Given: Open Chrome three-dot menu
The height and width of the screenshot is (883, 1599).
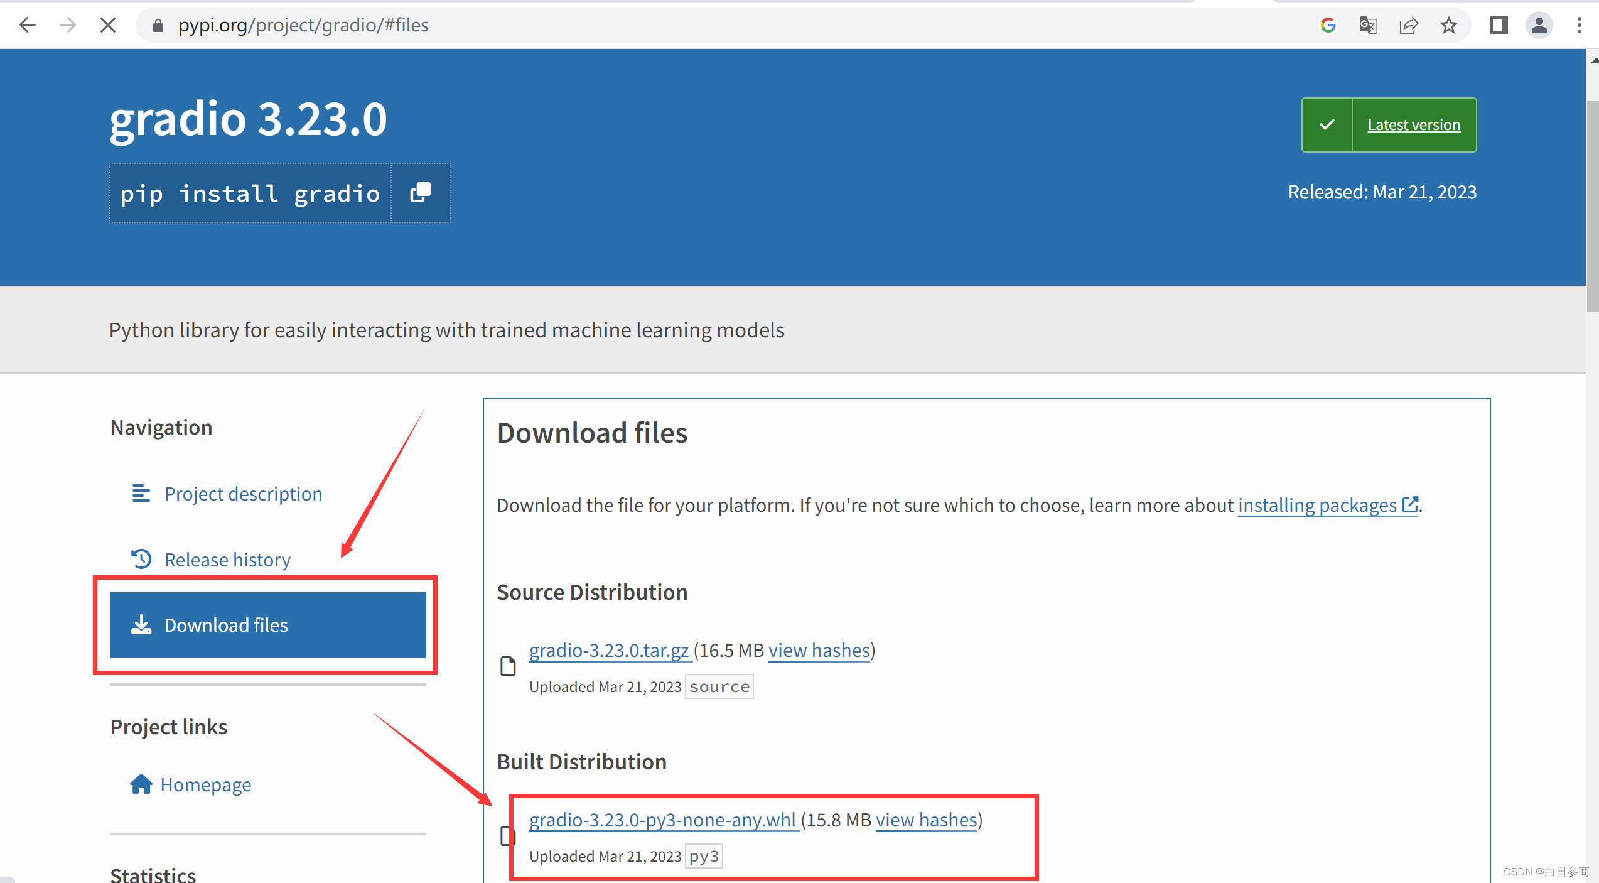Looking at the screenshot, I should tap(1579, 25).
